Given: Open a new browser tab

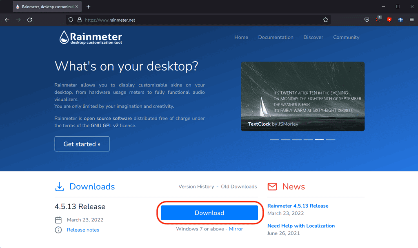Looking at the screenshot, I should 88,6.
